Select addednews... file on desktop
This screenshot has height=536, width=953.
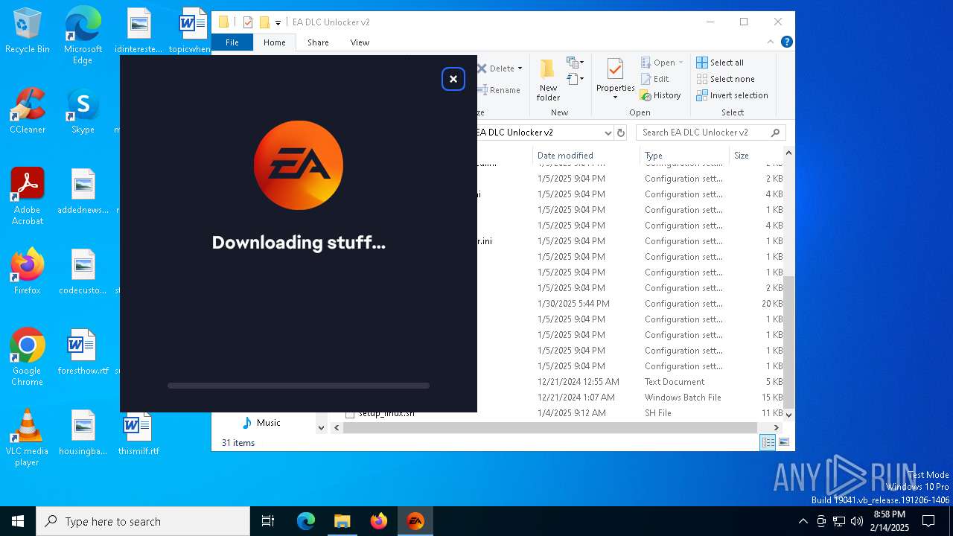point(83,192)
